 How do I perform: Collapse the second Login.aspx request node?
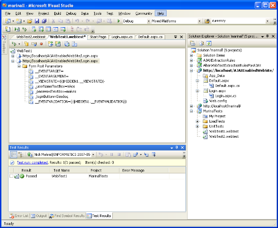pos(13,61)
